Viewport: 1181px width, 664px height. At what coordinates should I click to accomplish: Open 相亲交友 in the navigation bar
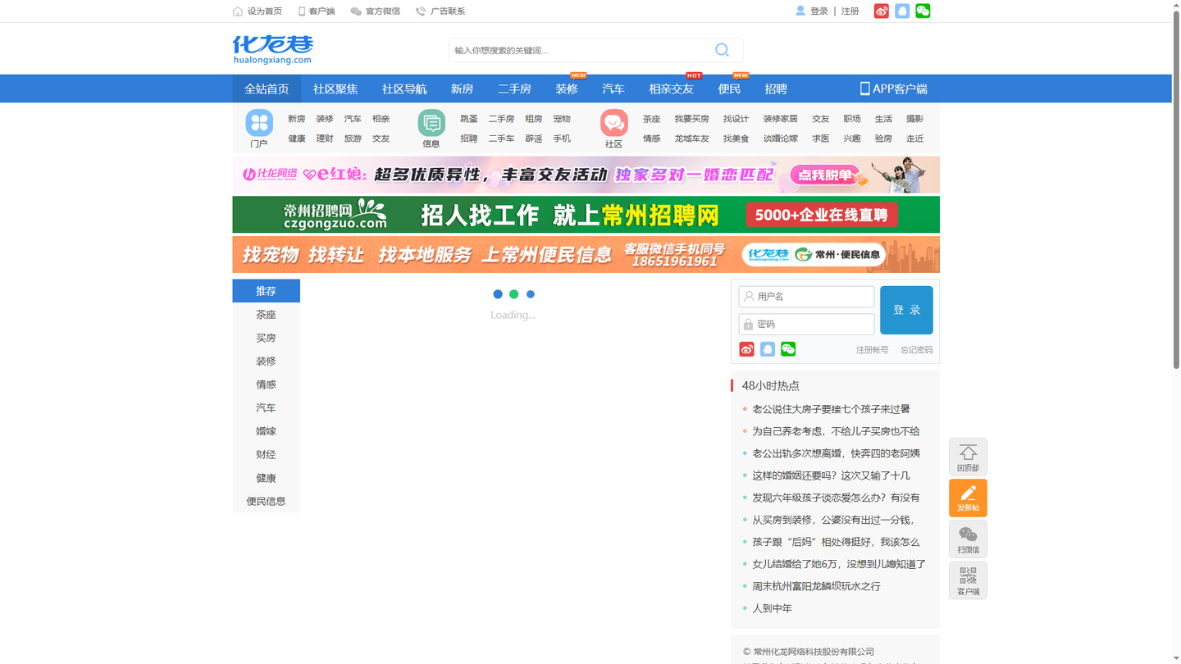671,89
